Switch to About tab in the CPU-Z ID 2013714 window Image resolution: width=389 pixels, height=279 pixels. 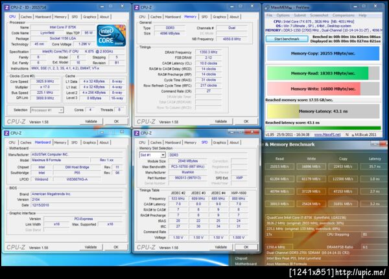[104, 17]
